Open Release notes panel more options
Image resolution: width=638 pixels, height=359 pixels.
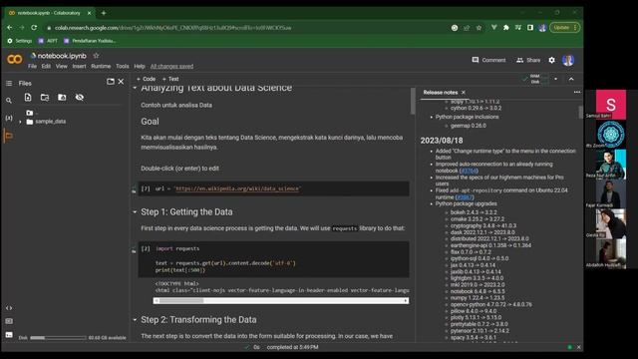[x=577, y=93]
